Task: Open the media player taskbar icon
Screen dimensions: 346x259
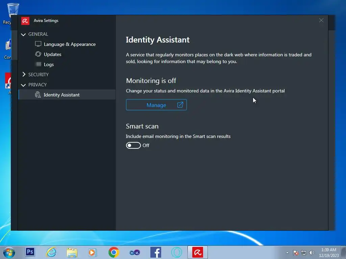Action: tap(93, 252)
